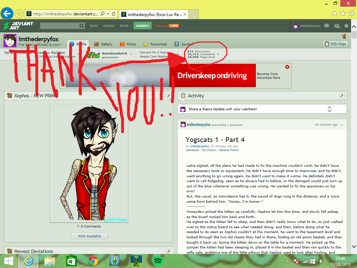Close the advertisement with red X
The height and width of the screenshot is (268, 357).
click(287, 67)
